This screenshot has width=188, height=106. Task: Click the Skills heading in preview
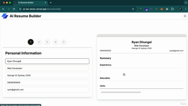pyautogui.click(x=103, y=86)
